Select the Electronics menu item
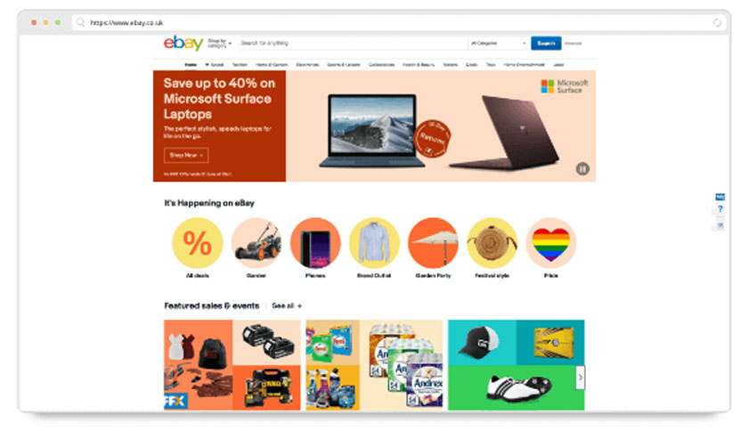 307,64
